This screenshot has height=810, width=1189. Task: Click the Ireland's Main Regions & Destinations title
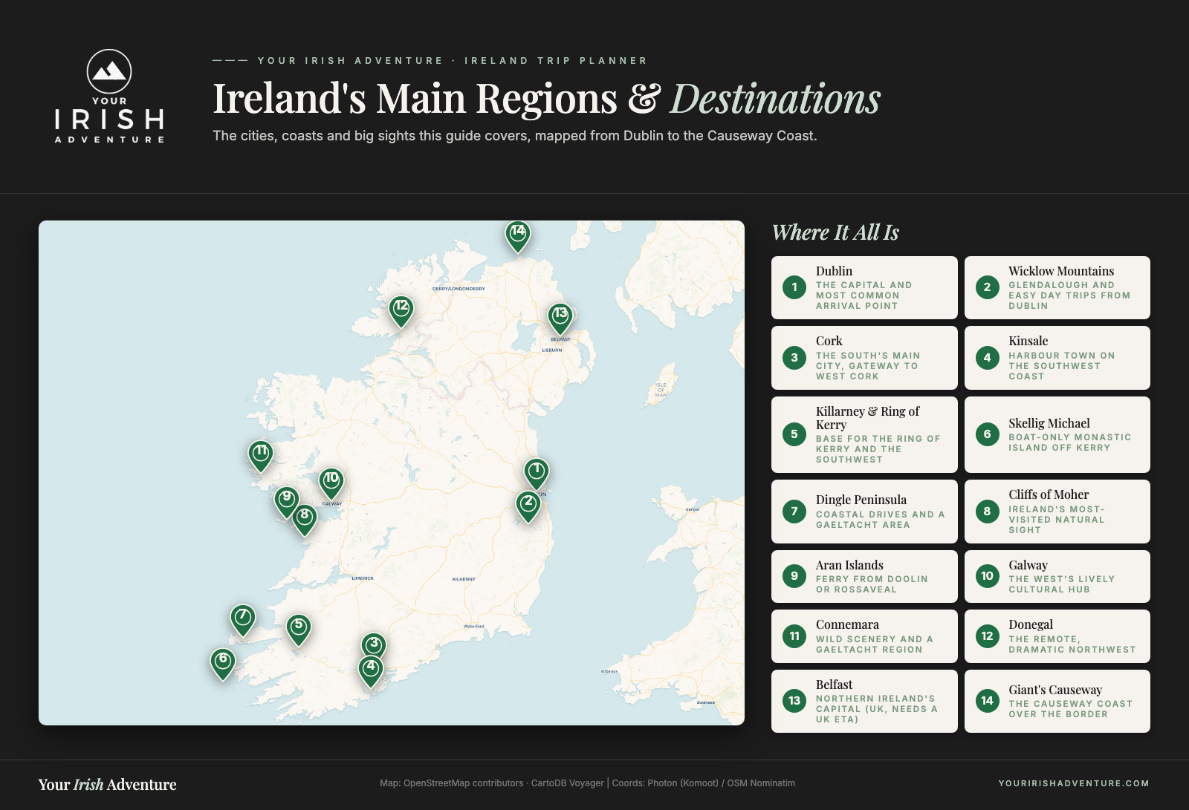546,98
